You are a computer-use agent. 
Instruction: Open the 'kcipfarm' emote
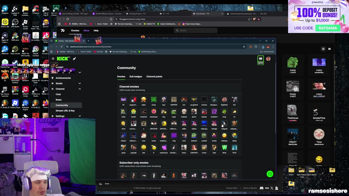tap(214, 112)
